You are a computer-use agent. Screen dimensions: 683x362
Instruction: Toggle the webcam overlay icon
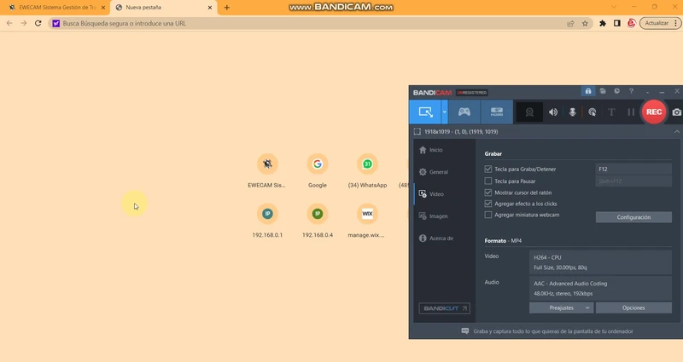(529, 112)
